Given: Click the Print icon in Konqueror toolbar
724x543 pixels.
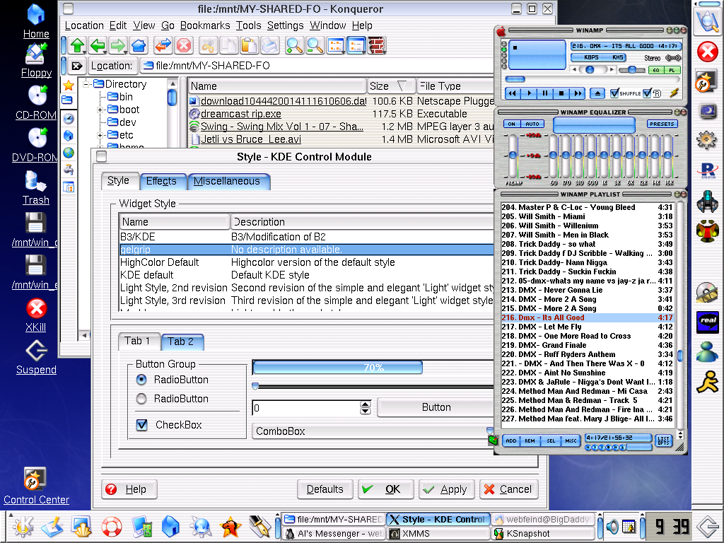Looking at the screenshot, I should pyautogui.click(x=269, y=46).
